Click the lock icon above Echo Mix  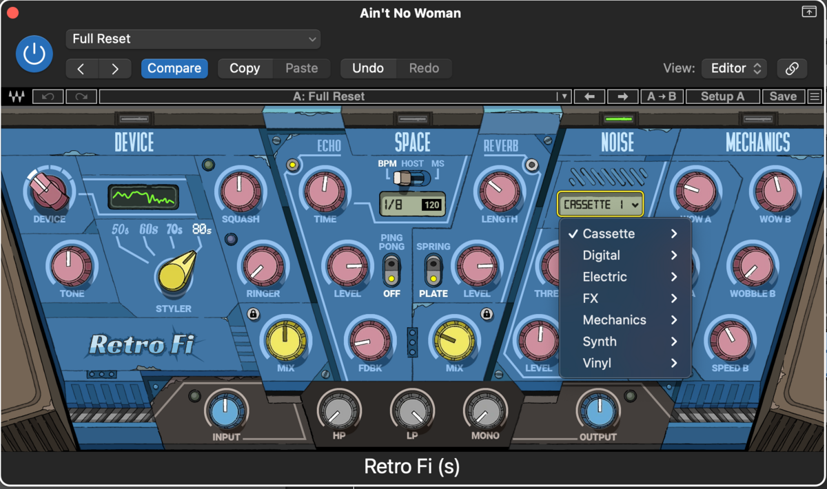(253, 314)
